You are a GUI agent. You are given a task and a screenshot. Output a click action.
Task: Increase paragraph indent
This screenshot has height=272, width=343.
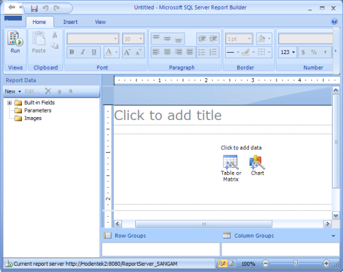click(x=213, y=38)
